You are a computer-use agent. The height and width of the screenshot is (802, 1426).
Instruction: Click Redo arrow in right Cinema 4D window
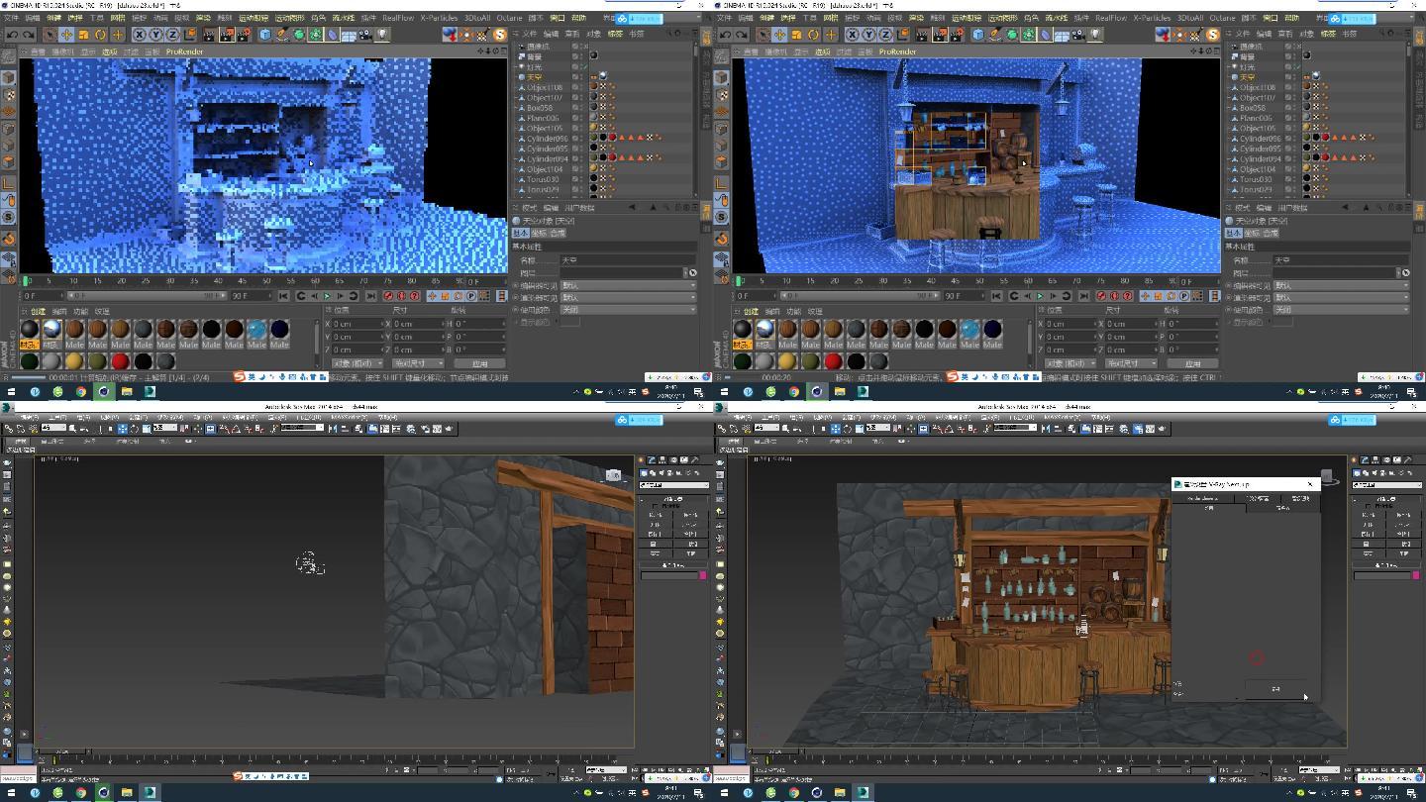coord(741,34)
